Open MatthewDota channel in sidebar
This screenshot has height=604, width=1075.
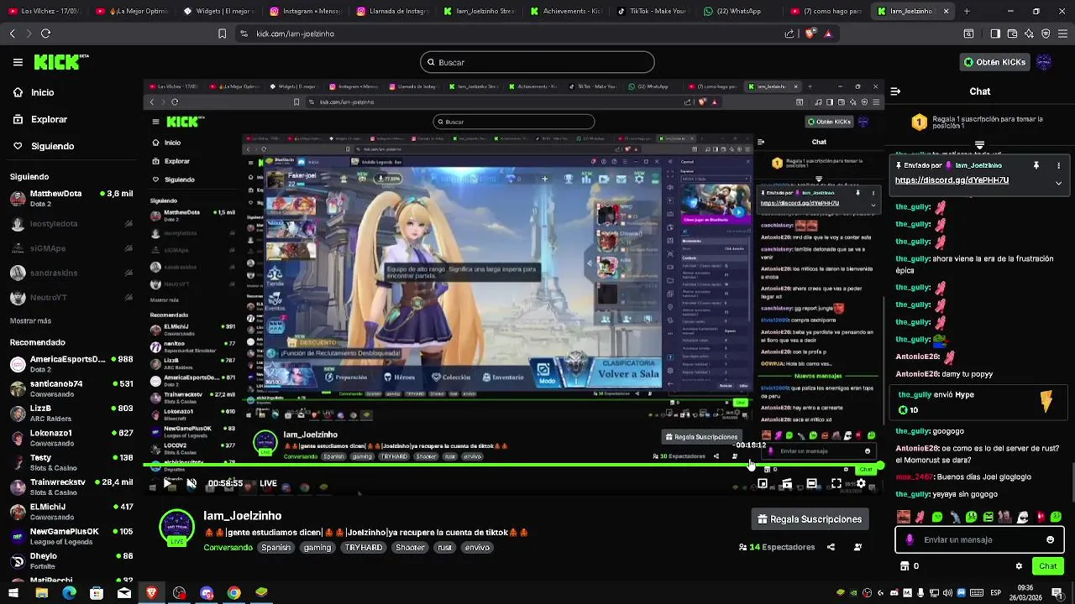pos(71,199)
